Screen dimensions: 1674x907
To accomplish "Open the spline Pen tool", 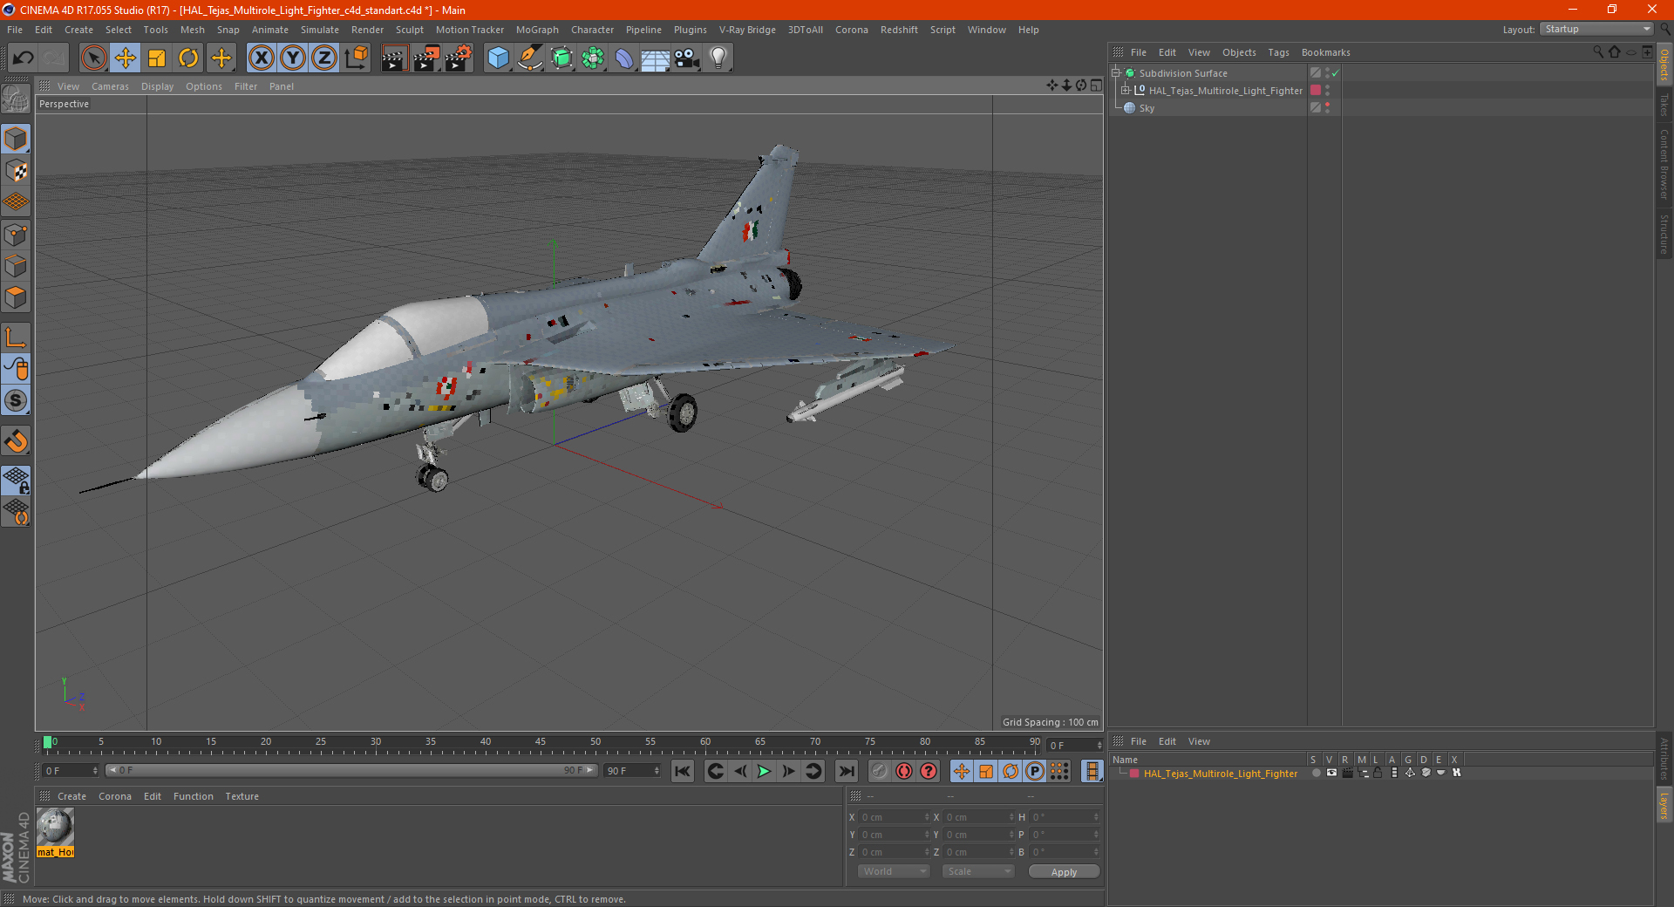I will (x=529, y=58).
